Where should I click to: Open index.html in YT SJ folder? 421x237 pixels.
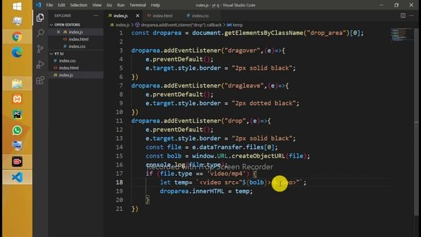click(68, 68)
